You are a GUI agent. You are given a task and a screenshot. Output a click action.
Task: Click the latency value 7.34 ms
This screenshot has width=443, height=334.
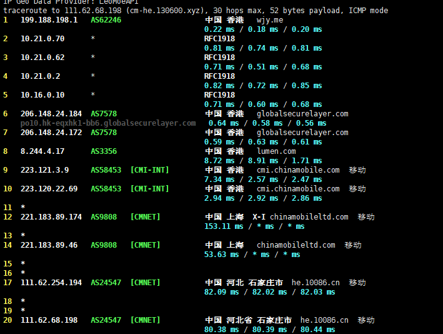coord(219,180)
